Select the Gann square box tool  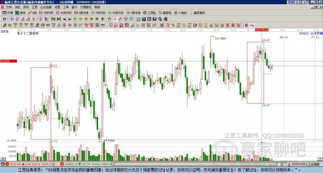click(121, 25)
